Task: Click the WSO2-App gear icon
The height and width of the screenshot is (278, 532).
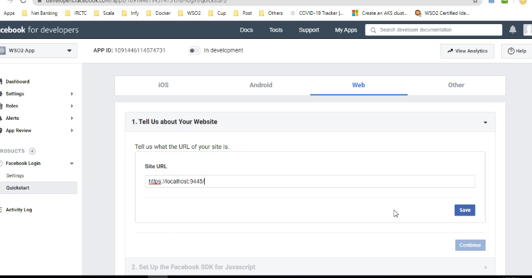Action: (x=2, y=51)
